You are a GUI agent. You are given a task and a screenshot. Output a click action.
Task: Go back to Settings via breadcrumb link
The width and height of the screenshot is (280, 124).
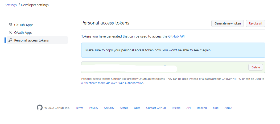11,5
